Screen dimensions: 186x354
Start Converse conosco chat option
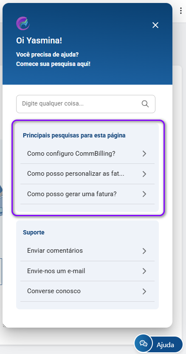(x=87, y=291)
